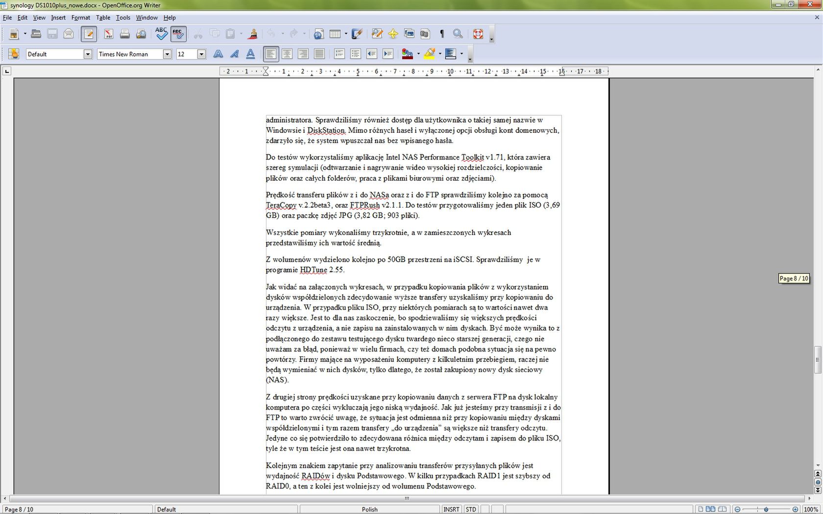The image size is (823, 514).
Task: Click the 100% zoom level field
Action: click(x=811, y=509)
